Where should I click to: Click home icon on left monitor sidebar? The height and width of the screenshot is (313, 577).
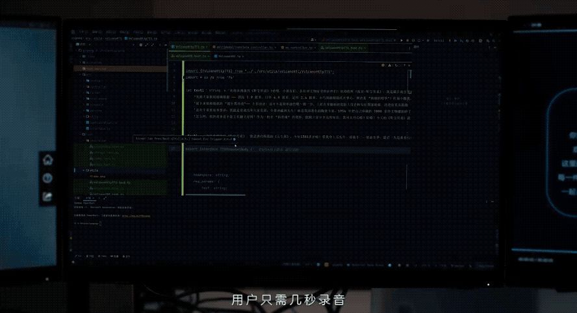(x=47, y=160)
